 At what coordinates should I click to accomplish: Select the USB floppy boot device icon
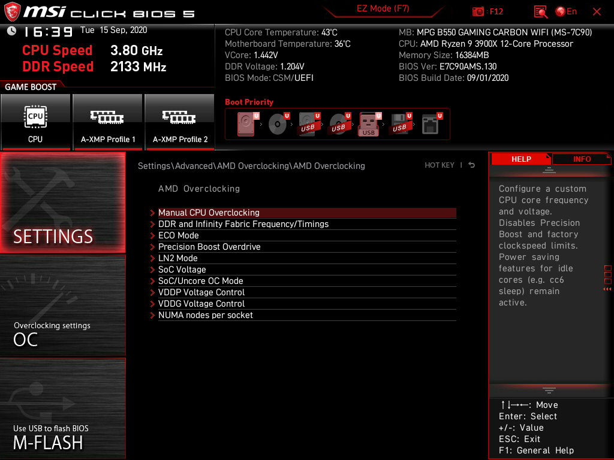(400, 124)
